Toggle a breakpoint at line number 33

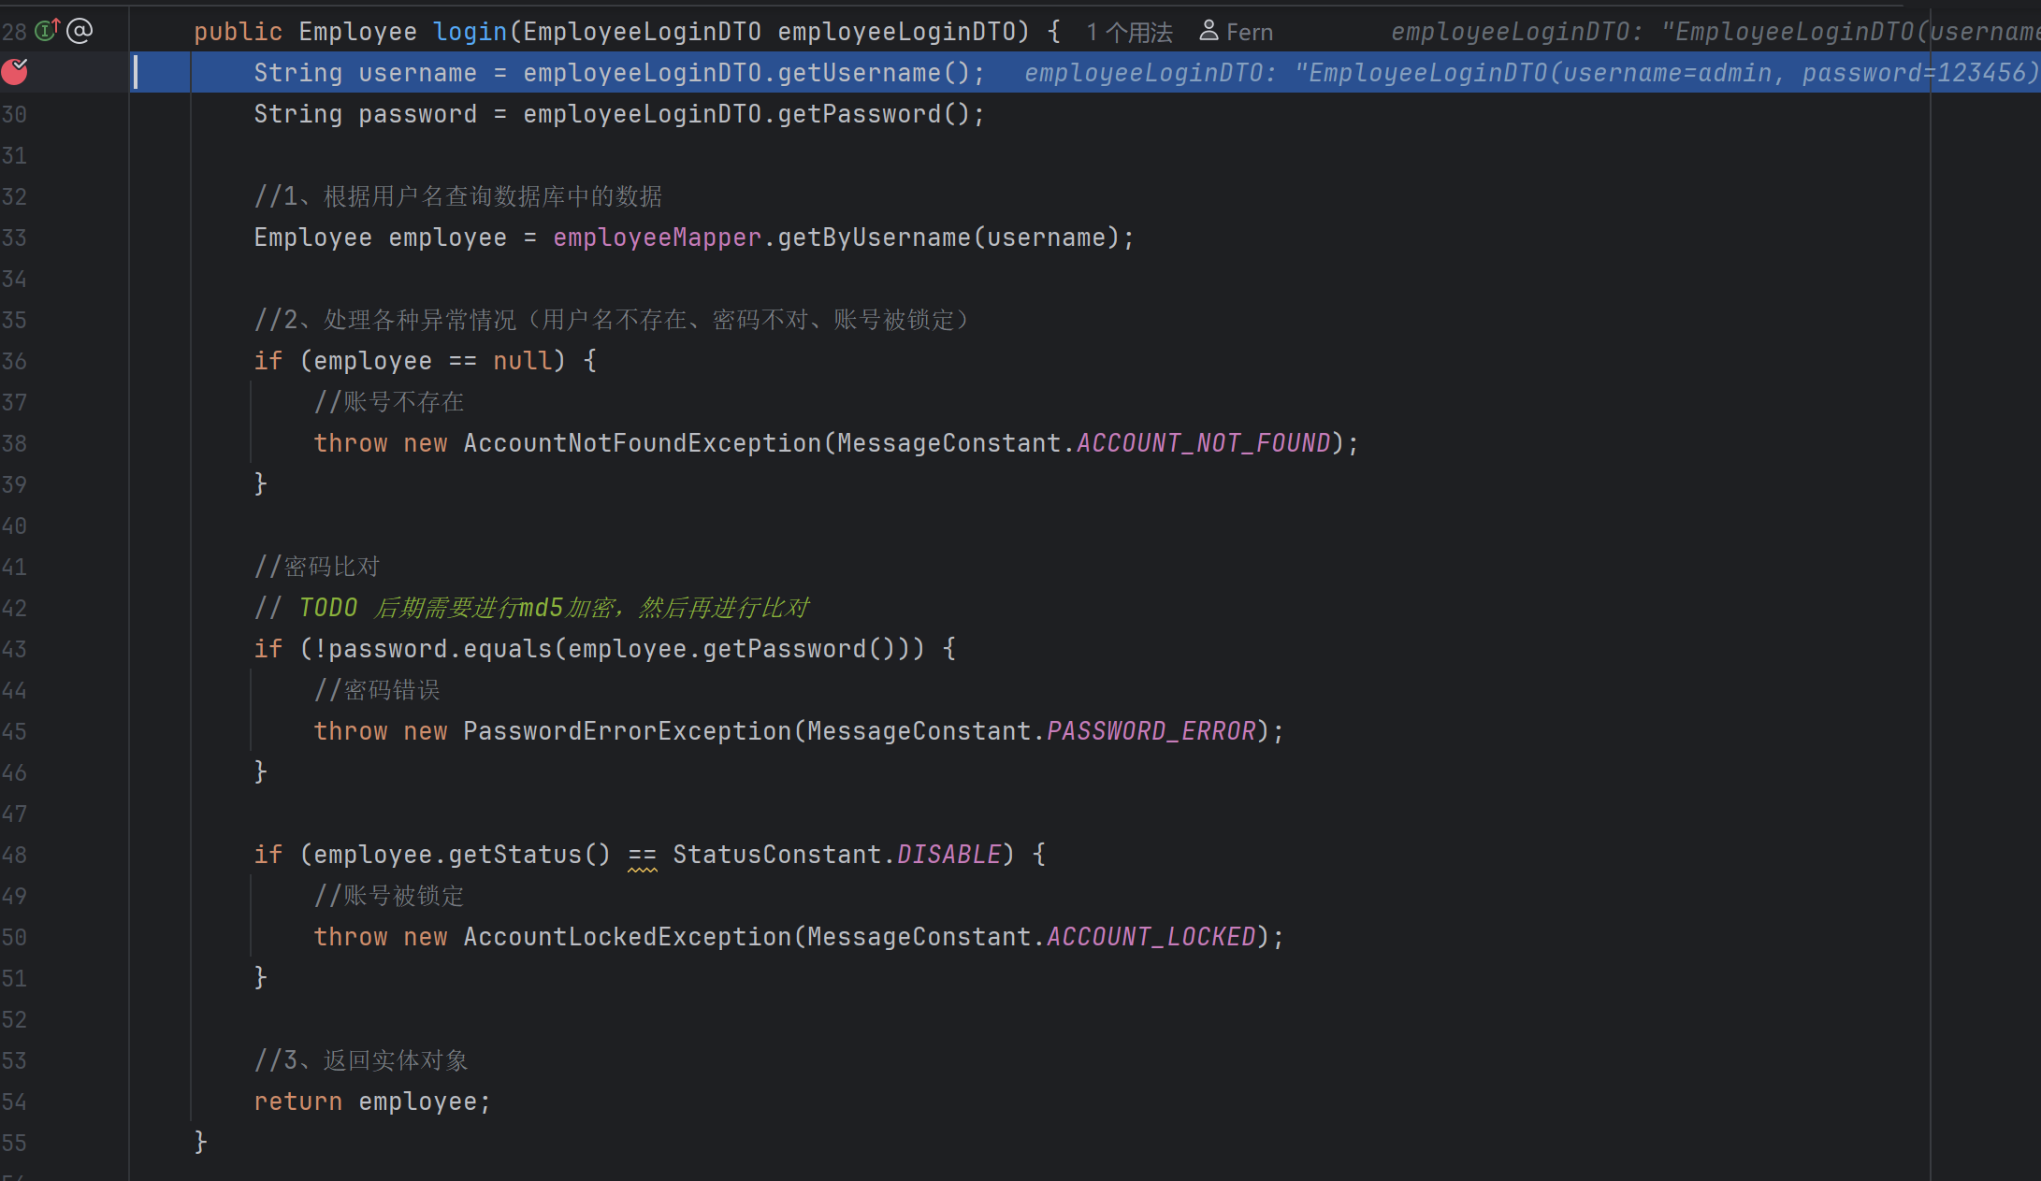click(14, 238)
